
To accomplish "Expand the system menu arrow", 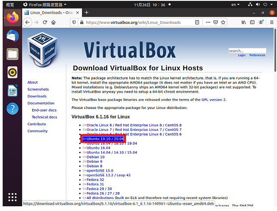I will coord(271,5).
